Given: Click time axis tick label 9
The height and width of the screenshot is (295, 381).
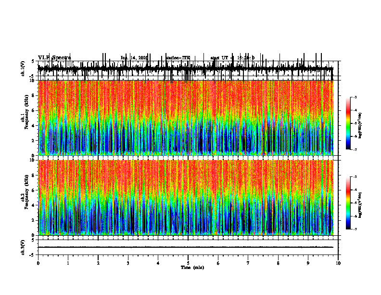Looking at the screenshot, I should pos(308,263).
